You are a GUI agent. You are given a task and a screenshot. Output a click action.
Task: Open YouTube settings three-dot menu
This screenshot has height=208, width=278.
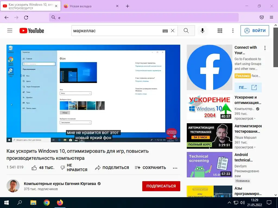(233, 31)
